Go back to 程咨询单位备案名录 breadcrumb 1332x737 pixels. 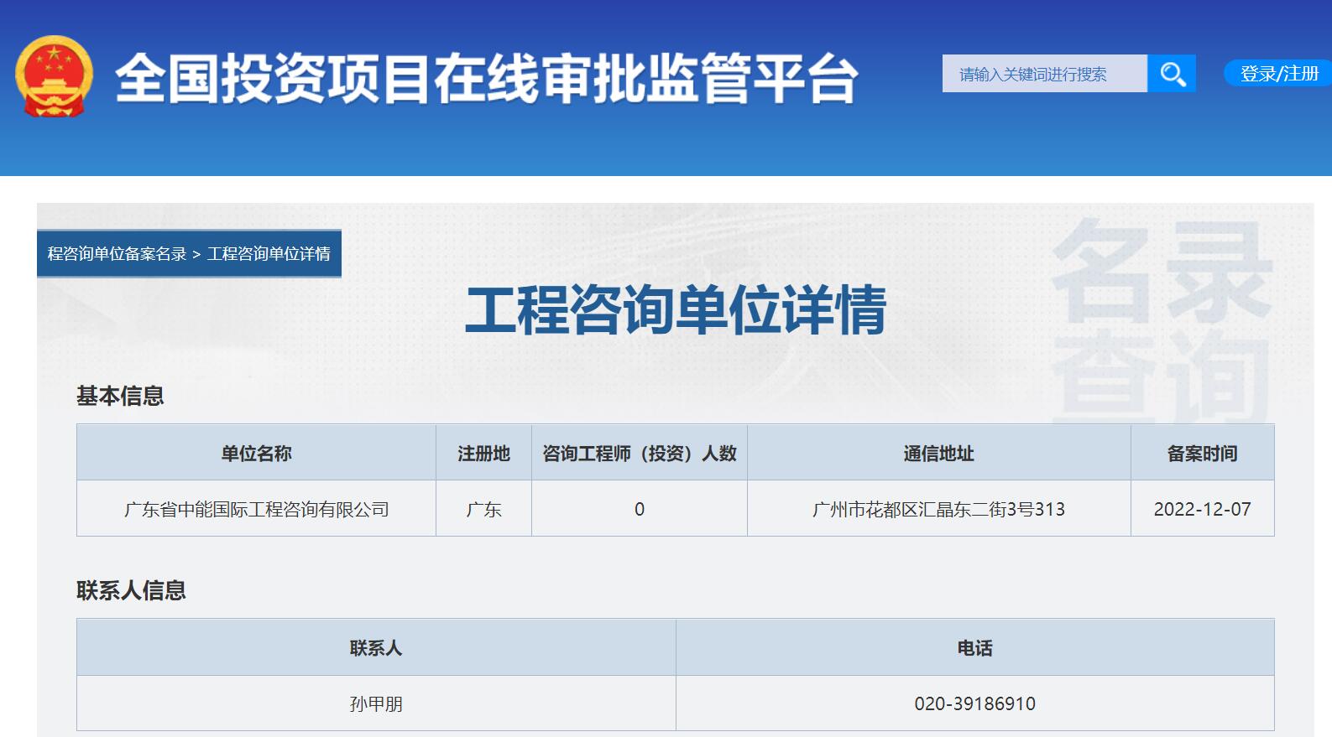[x=117, y=254]
